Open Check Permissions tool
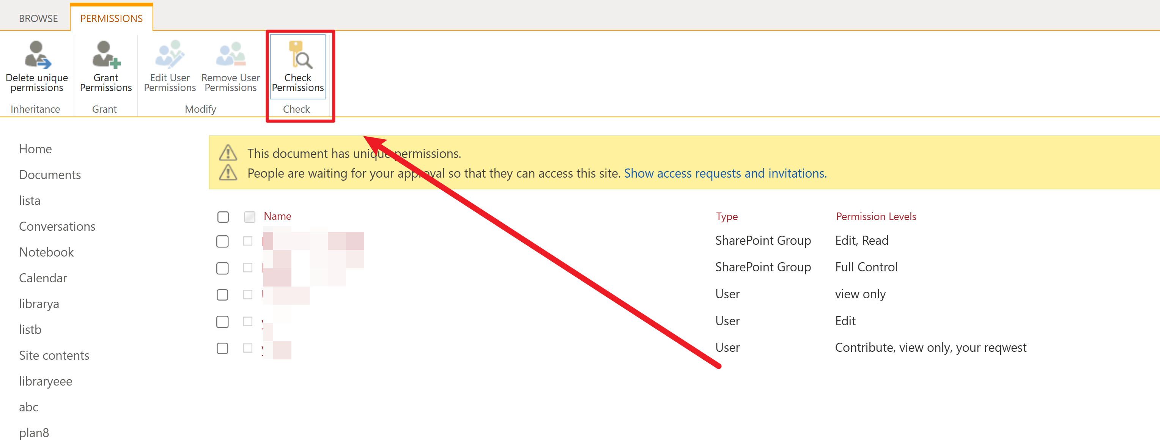The image size is (1160, 444). pyautogui.click(x=297, y=67)
